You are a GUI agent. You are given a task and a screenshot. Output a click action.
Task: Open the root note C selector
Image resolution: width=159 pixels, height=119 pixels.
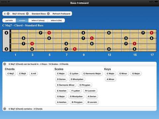tap(6, 14)
